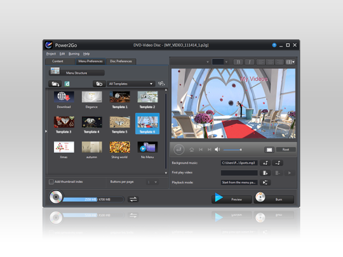Click the Preview button
The image size is (343, 257).
point(231,199)
